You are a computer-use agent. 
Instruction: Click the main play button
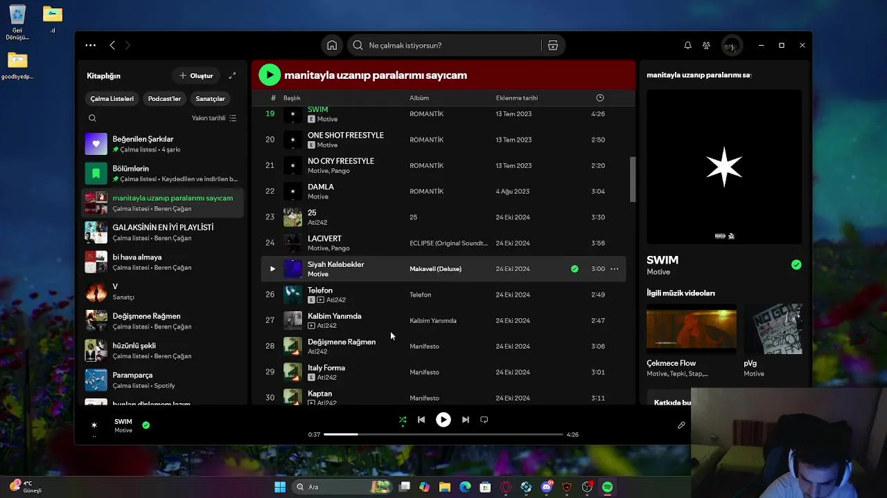[443, 420]
